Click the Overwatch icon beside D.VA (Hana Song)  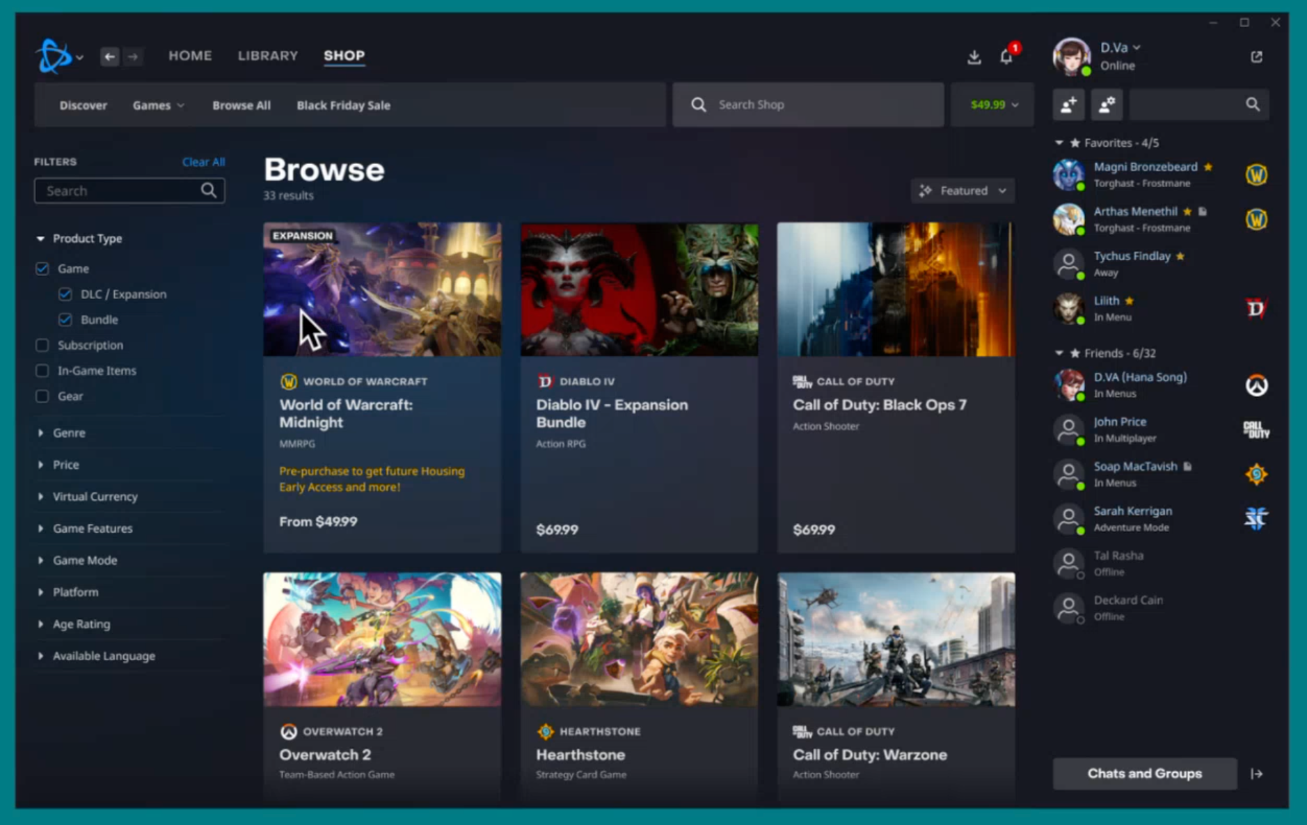(x=1256, y=385)
